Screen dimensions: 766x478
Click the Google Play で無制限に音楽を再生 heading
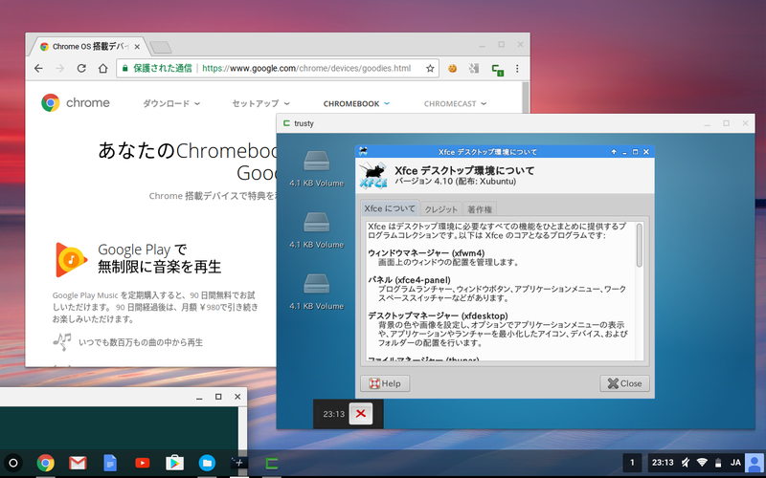(x=159, y=258)
